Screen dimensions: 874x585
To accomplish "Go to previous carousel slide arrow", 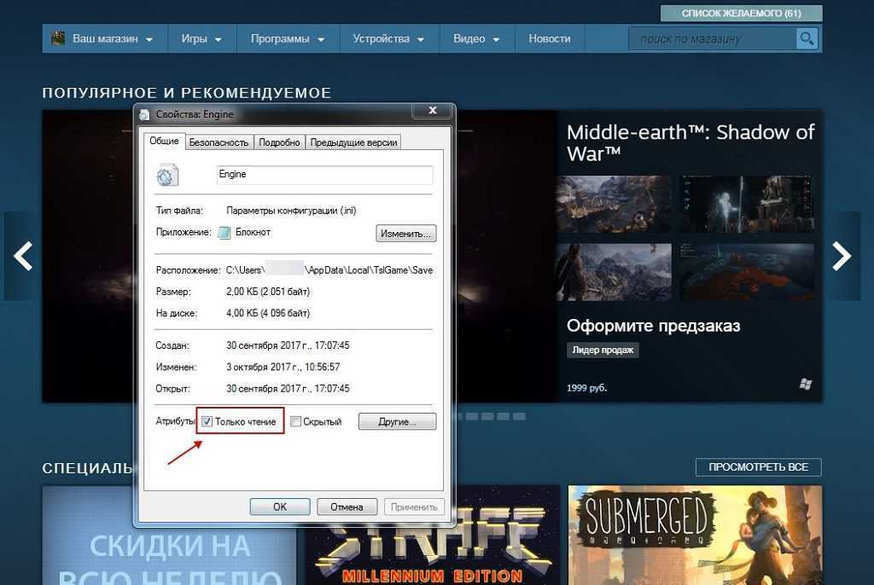I will tap(23, 256).
